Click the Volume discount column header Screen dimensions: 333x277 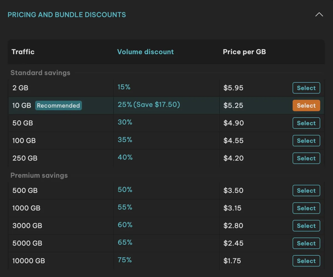click(x=145, y=52)
